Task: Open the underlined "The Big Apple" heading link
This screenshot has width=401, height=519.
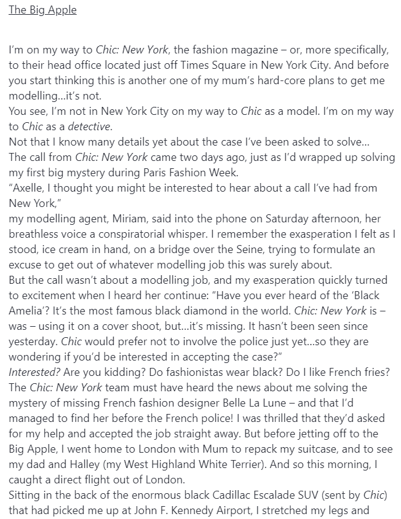Action: pyautogui.click(x=42, y=10)
